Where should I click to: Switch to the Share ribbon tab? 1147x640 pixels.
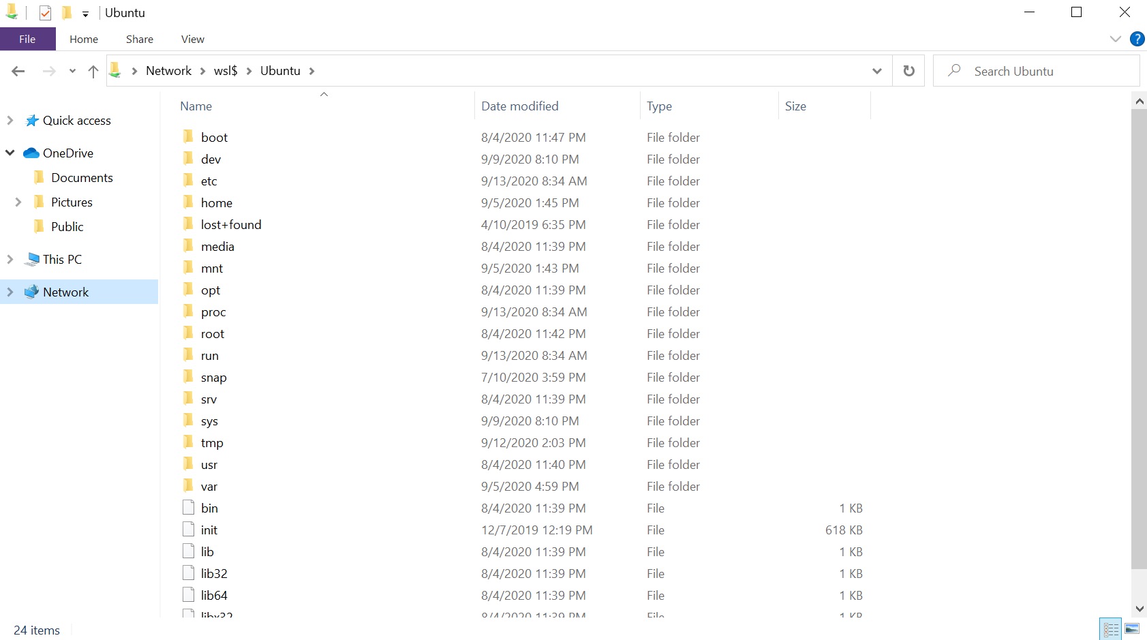140,39
